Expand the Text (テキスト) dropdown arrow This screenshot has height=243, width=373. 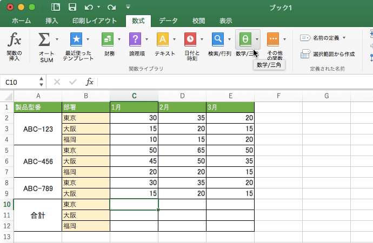pos(174,39)
